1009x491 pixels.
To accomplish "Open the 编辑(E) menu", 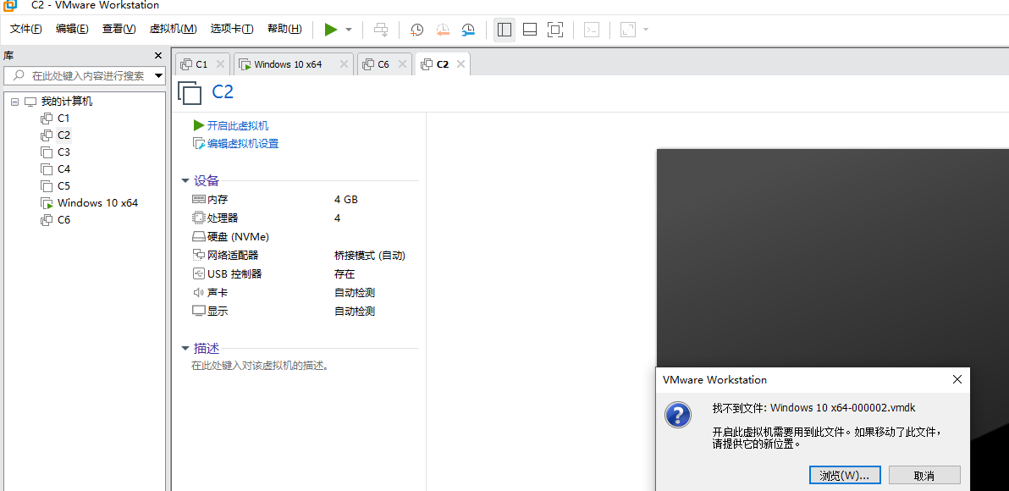I will click(x=72, y=28).
